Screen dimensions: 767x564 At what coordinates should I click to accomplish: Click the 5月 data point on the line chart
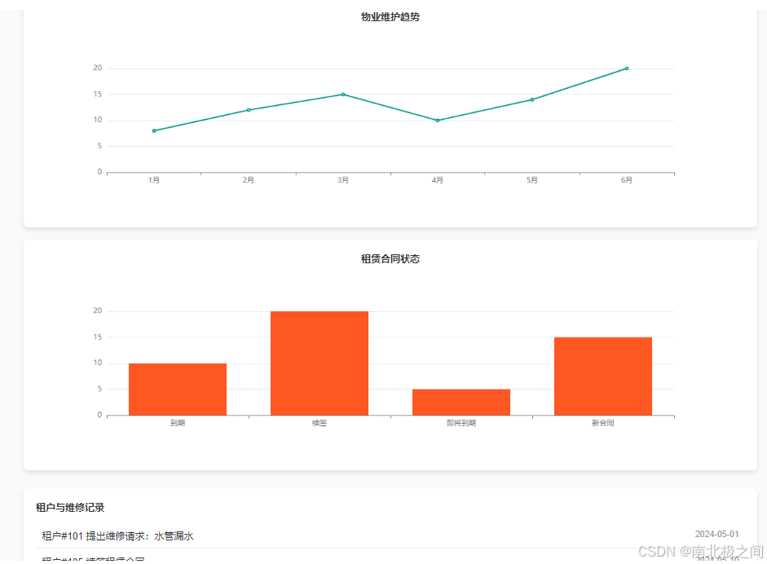(x=532, y=99)
